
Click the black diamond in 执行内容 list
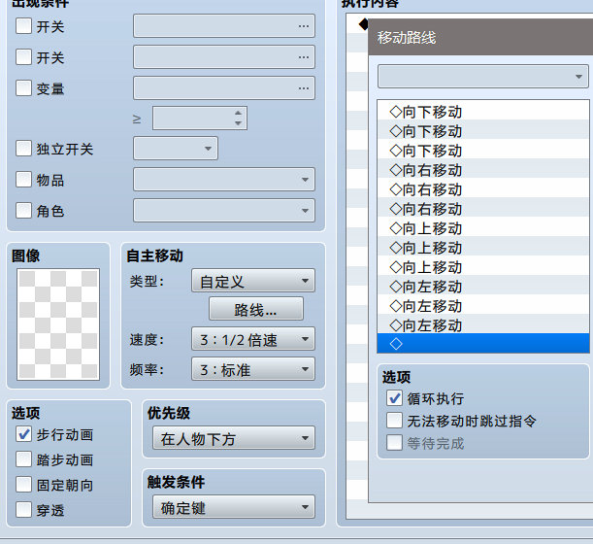tap(363, 24)
